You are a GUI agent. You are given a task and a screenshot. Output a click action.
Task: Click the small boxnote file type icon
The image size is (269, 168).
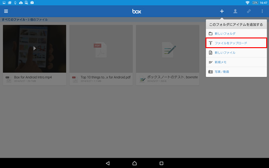pyautogui.click(x=142, y=79)
